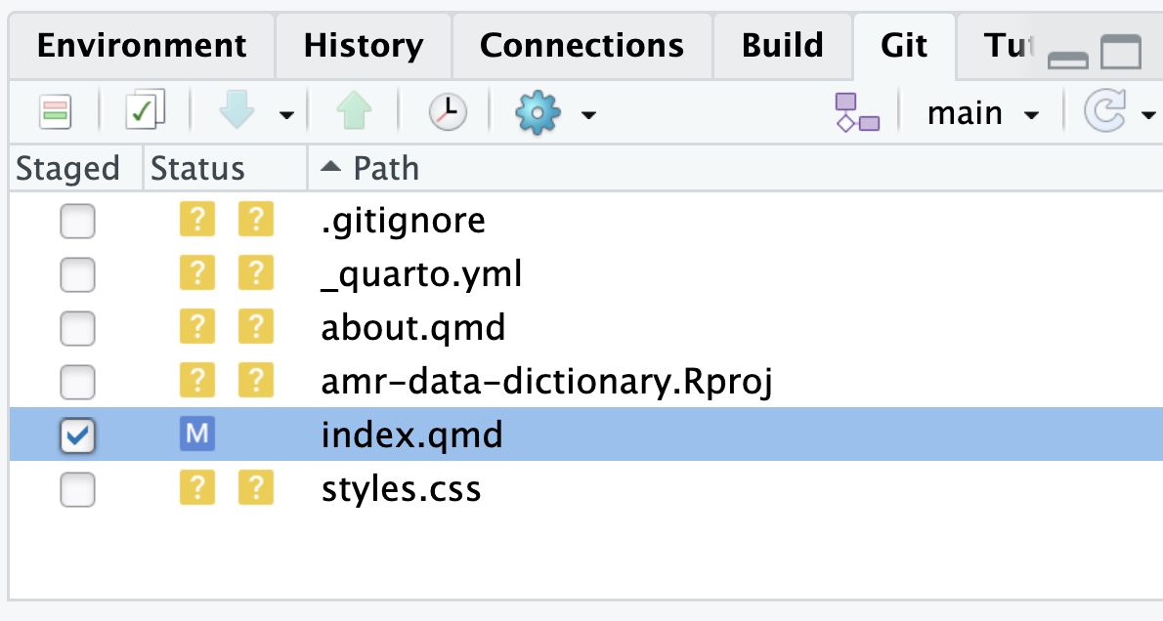Expand the refresh options arrow

(x=1148, y=115)
